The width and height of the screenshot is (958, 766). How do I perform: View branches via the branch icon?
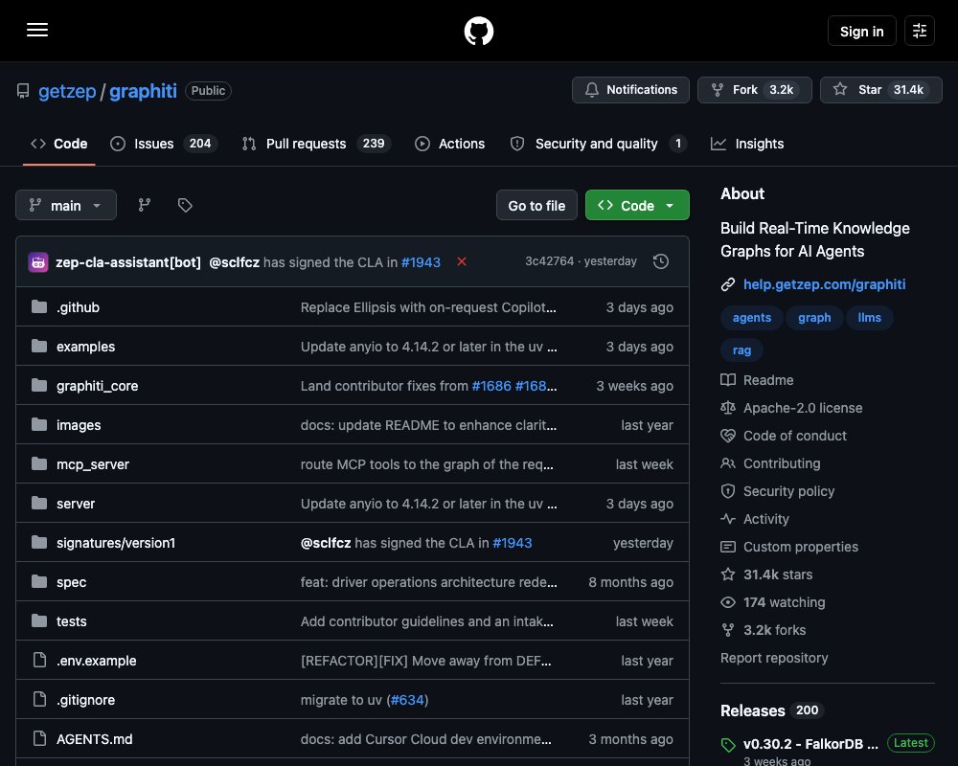[145, 205]
